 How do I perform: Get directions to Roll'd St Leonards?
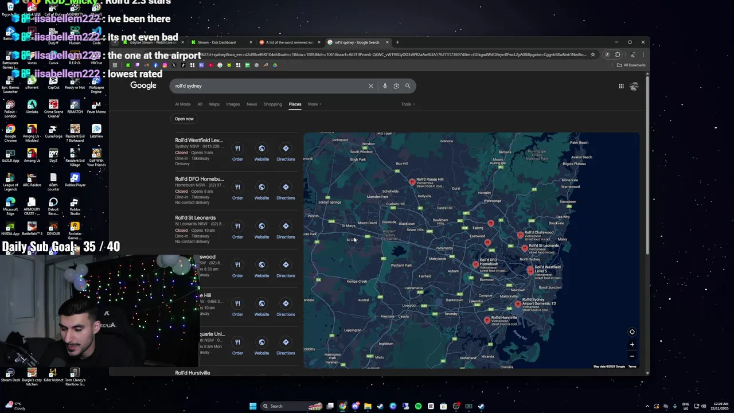coord(286,230)
